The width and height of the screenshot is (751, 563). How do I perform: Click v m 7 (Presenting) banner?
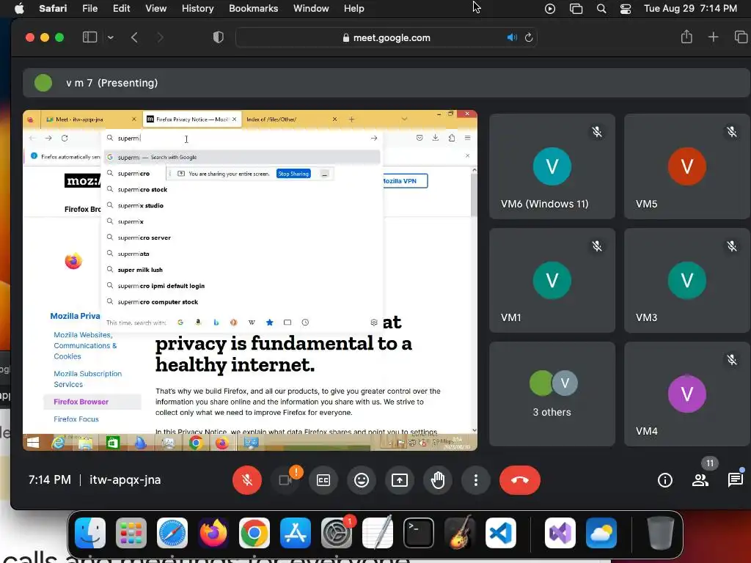coord(386,83)
